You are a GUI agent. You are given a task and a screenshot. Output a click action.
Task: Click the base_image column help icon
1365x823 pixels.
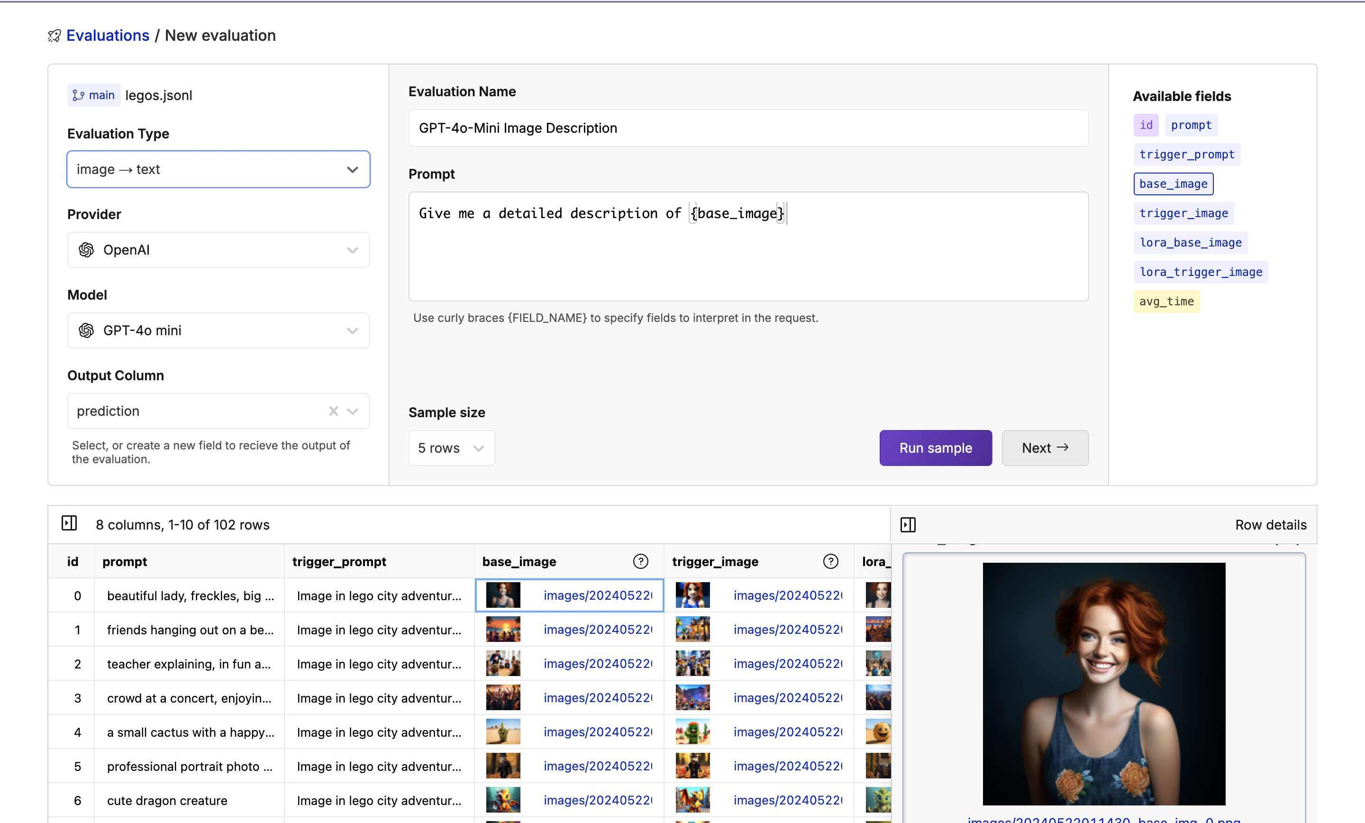pos(640,561)
